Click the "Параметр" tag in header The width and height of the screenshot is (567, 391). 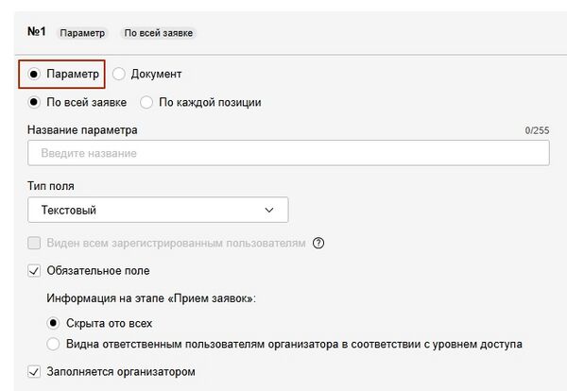coord(80,32)
